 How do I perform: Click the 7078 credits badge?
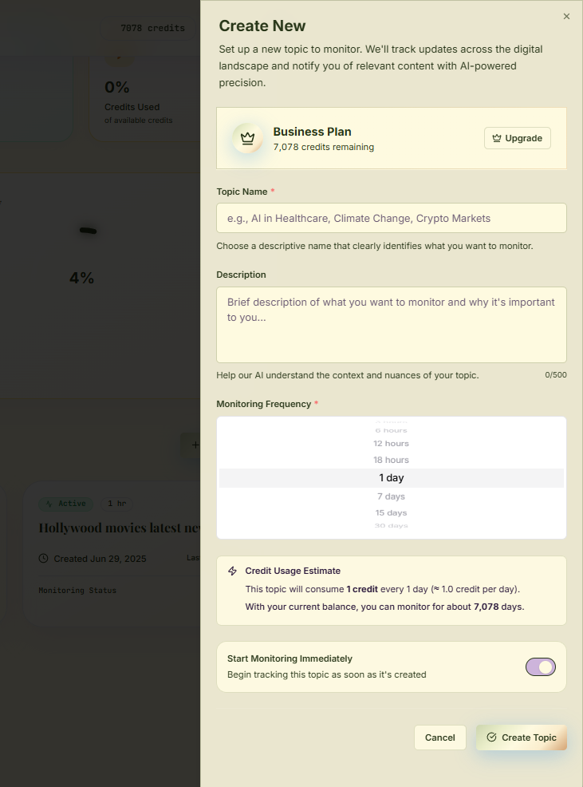coord(152,28)
